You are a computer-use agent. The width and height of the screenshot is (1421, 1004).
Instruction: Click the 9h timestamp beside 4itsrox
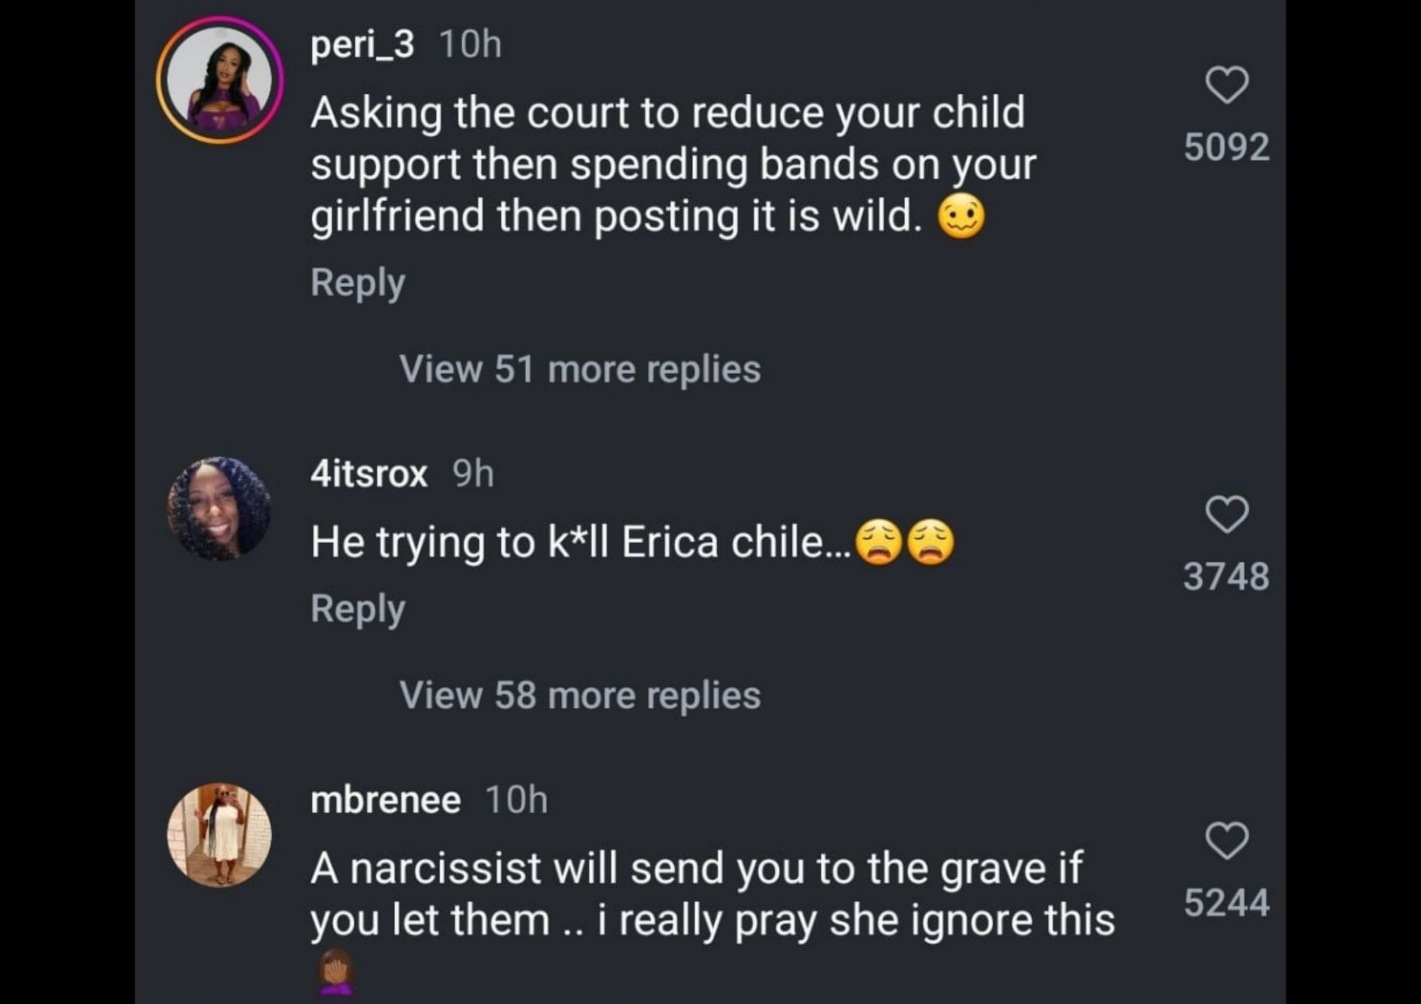(473, 474)
